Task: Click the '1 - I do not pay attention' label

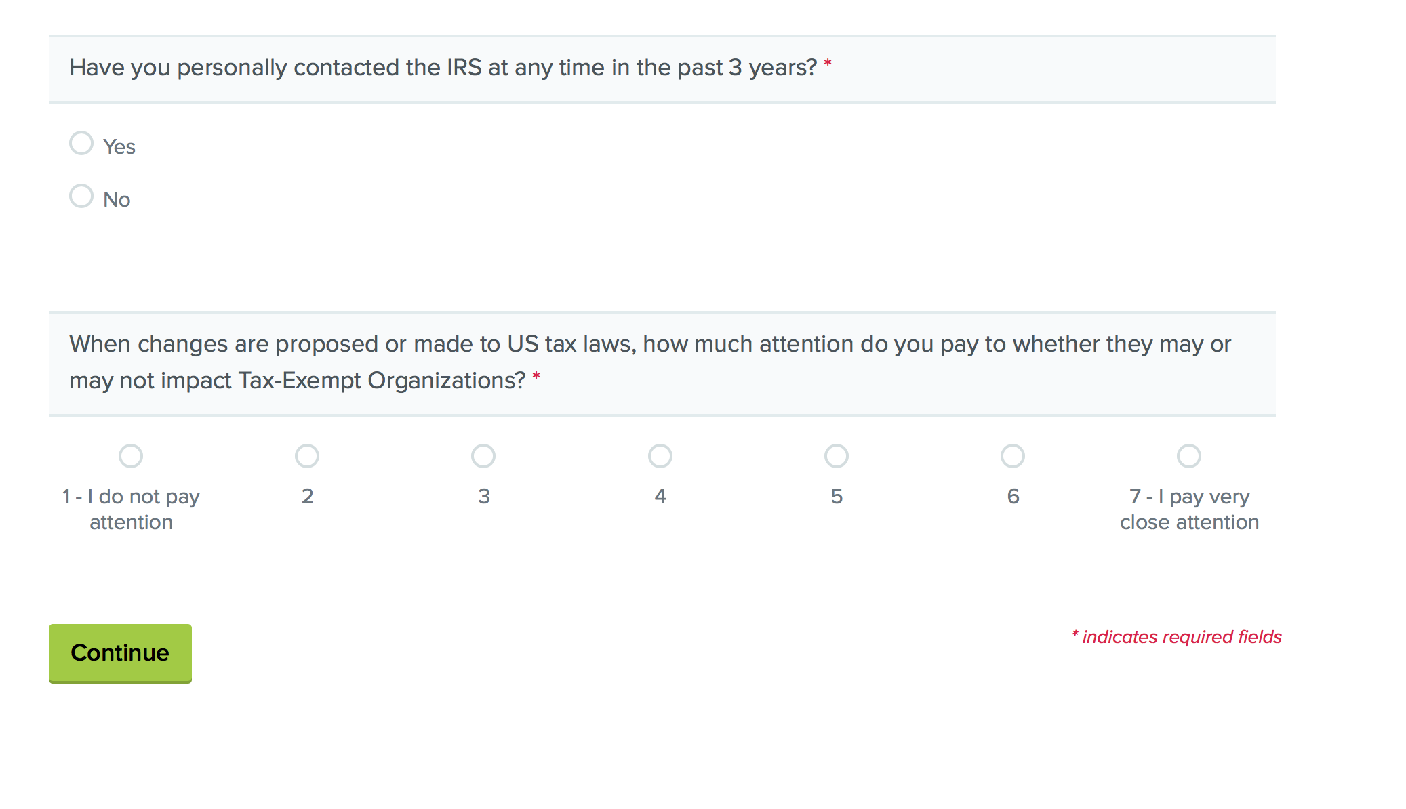Action: point(131,509)
